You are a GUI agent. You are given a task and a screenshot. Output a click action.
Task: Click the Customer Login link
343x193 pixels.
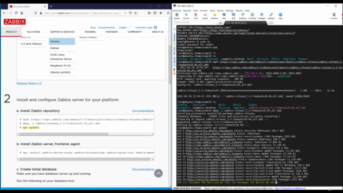click(144, 27)
